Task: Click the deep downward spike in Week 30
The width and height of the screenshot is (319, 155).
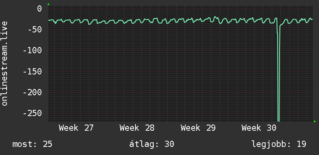Action: 278,81
